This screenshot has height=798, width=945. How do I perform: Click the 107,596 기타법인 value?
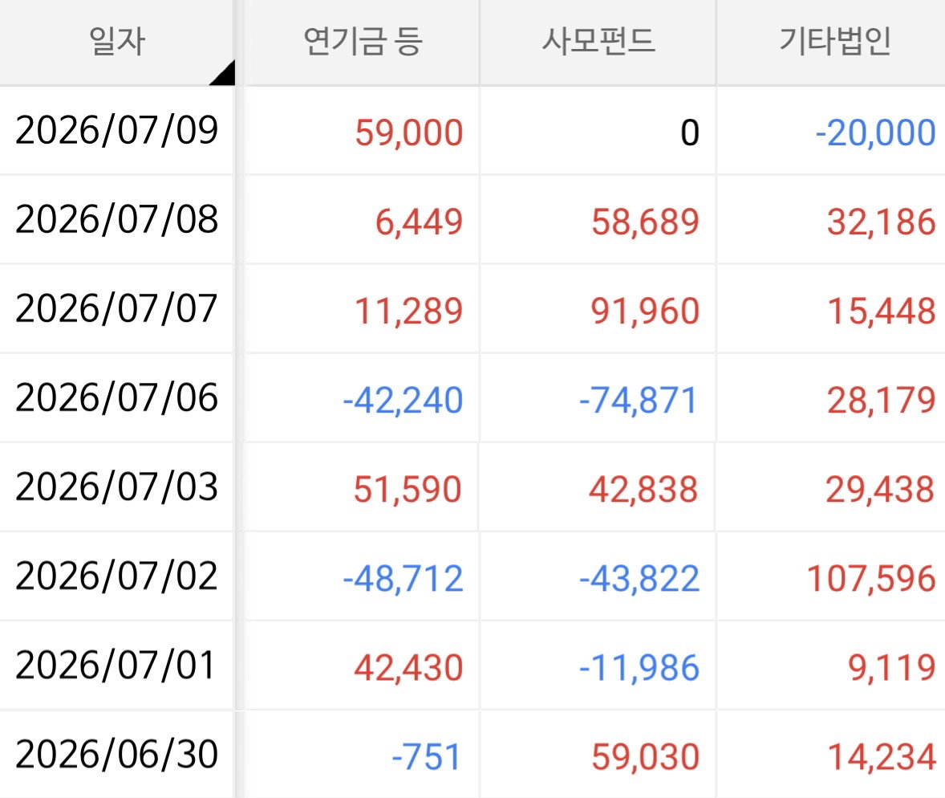tap(871, 579)
